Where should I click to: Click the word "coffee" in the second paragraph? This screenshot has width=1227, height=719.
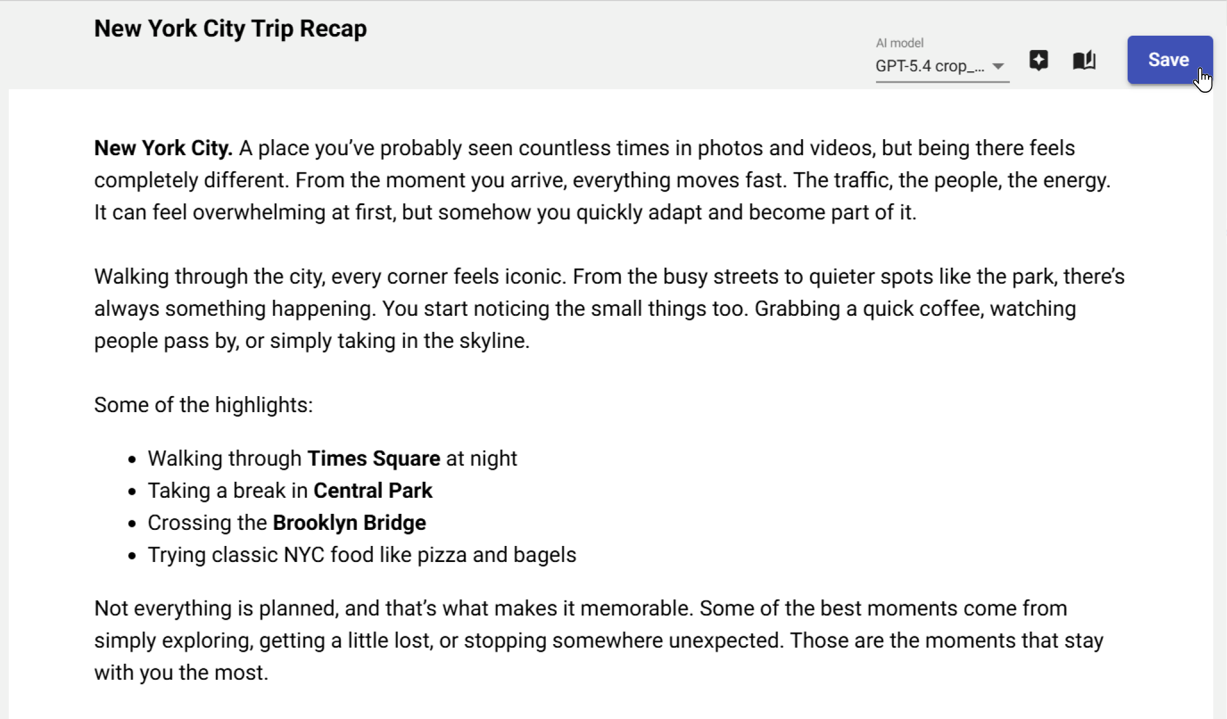[950, 309]
